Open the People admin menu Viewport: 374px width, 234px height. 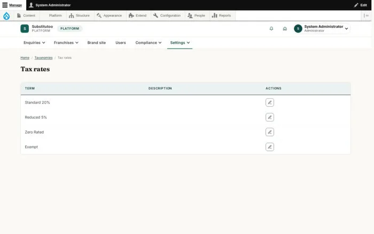click(x=196, y=15)
